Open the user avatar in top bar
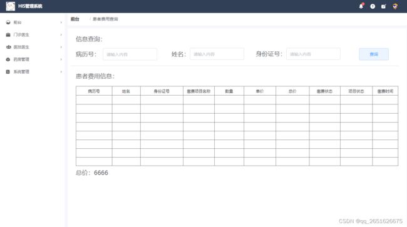Screen dimensions: 407x227 click(x=395, y=6)
